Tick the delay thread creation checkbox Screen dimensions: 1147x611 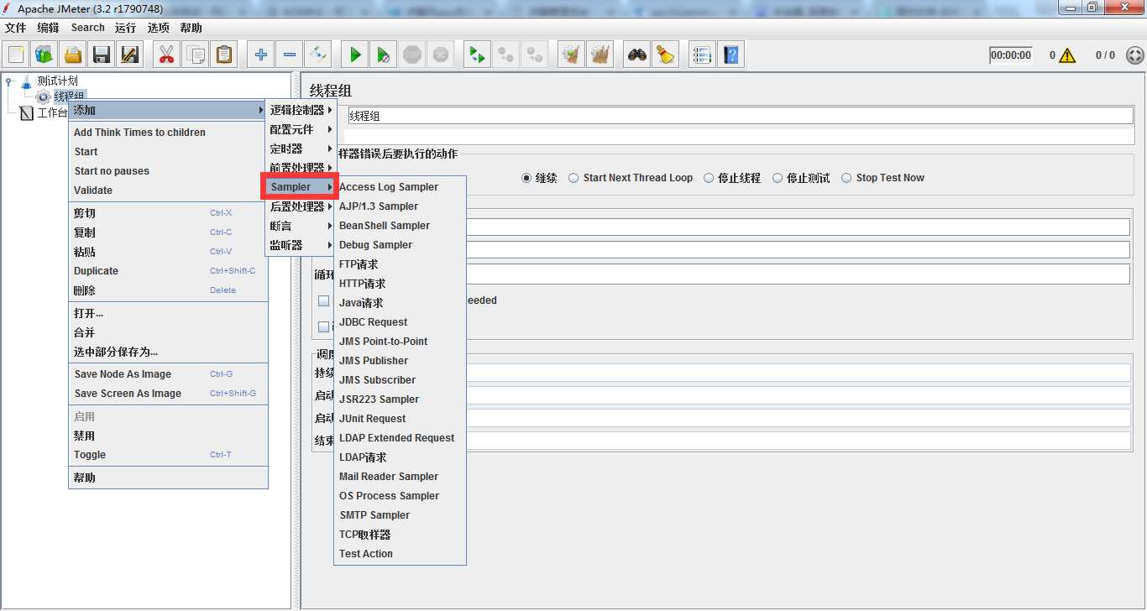tap(324, 300)
